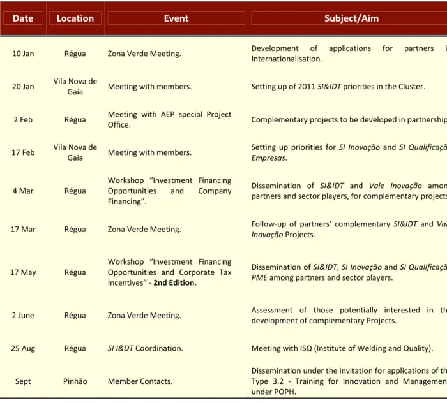Select the '17 May' date cell

coord(23,272)
